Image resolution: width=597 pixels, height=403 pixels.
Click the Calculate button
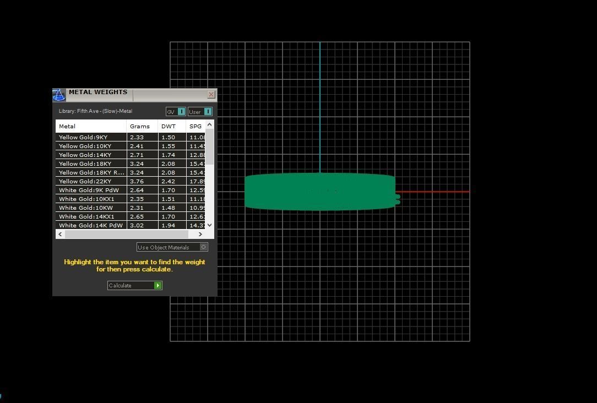click(135, 285)
